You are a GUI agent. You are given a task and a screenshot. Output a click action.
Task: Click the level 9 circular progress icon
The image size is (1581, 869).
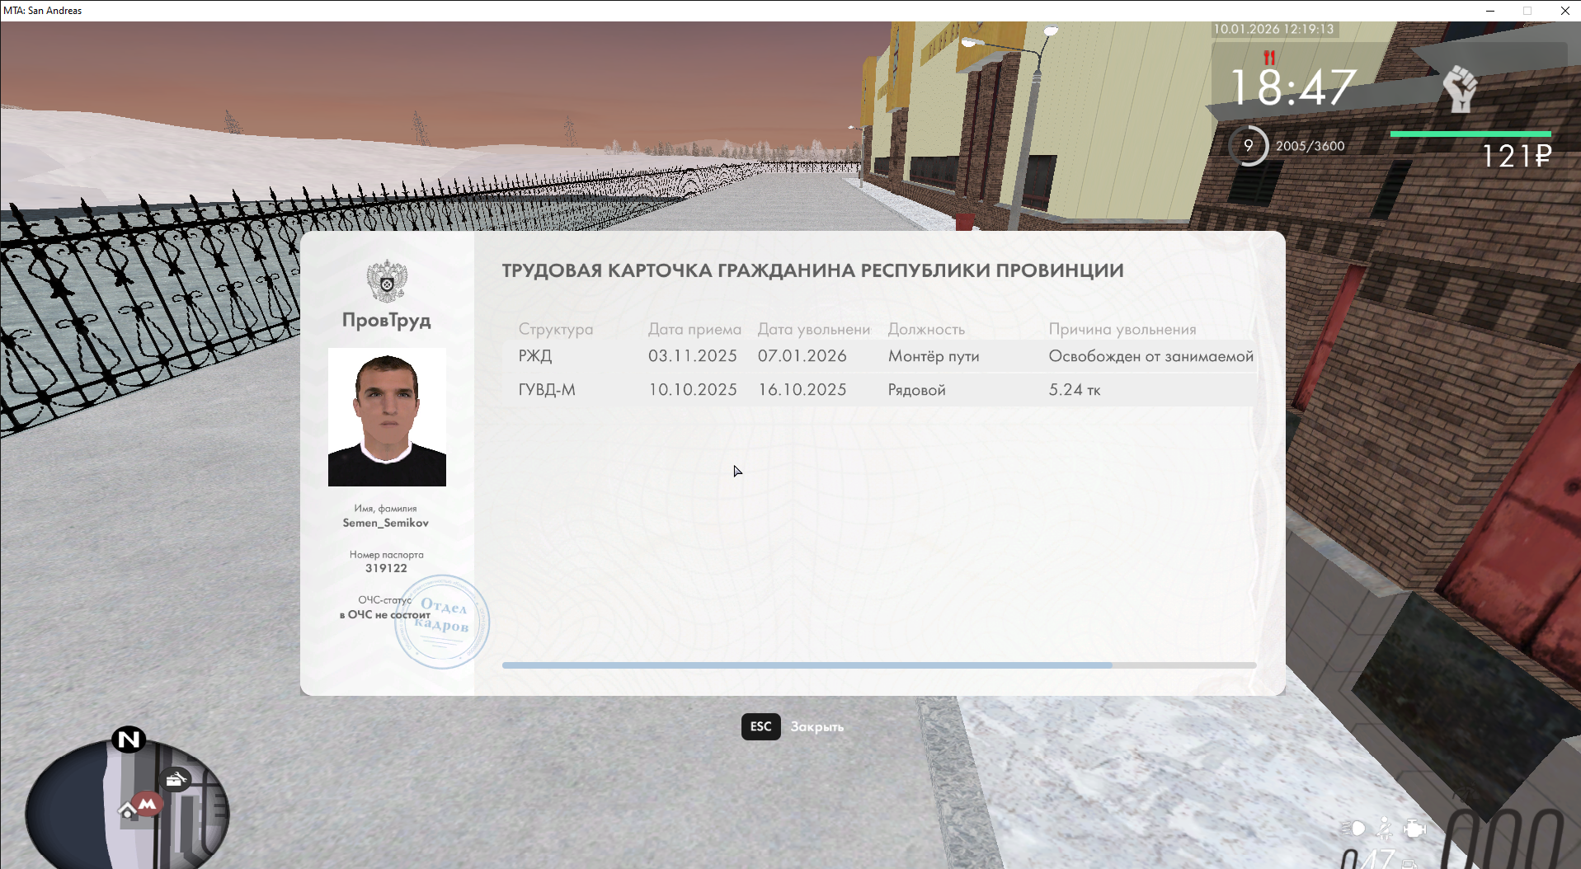pyautogui.click(x=1249, y=145)
